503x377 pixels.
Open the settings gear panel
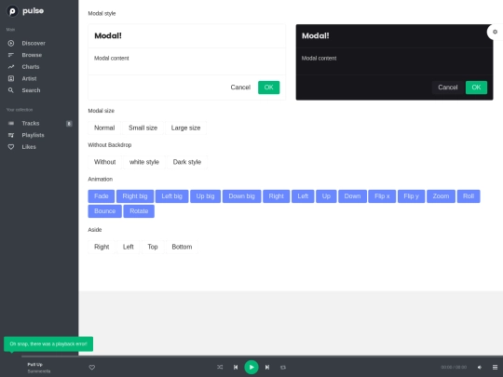pos(495,32)
